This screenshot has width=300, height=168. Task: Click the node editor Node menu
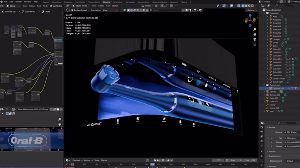click(45, 6)
